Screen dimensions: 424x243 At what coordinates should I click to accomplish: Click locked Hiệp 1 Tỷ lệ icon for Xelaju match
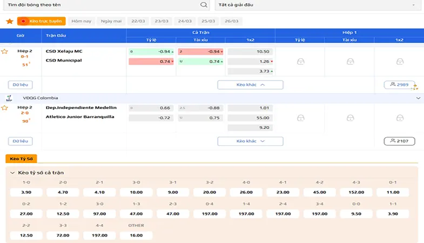click(301, 62)
